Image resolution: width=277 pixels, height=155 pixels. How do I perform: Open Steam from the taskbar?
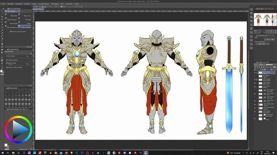tap(98, 153)
